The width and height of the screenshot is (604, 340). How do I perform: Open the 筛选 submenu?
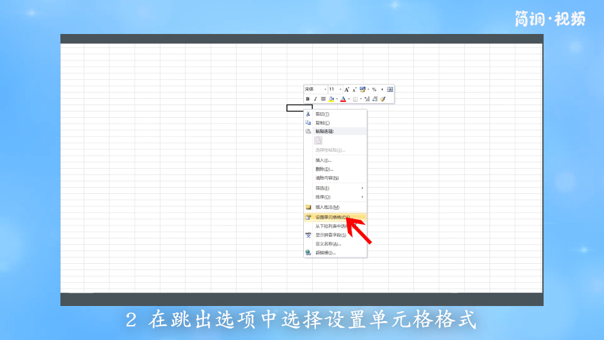tap(322, 188)
